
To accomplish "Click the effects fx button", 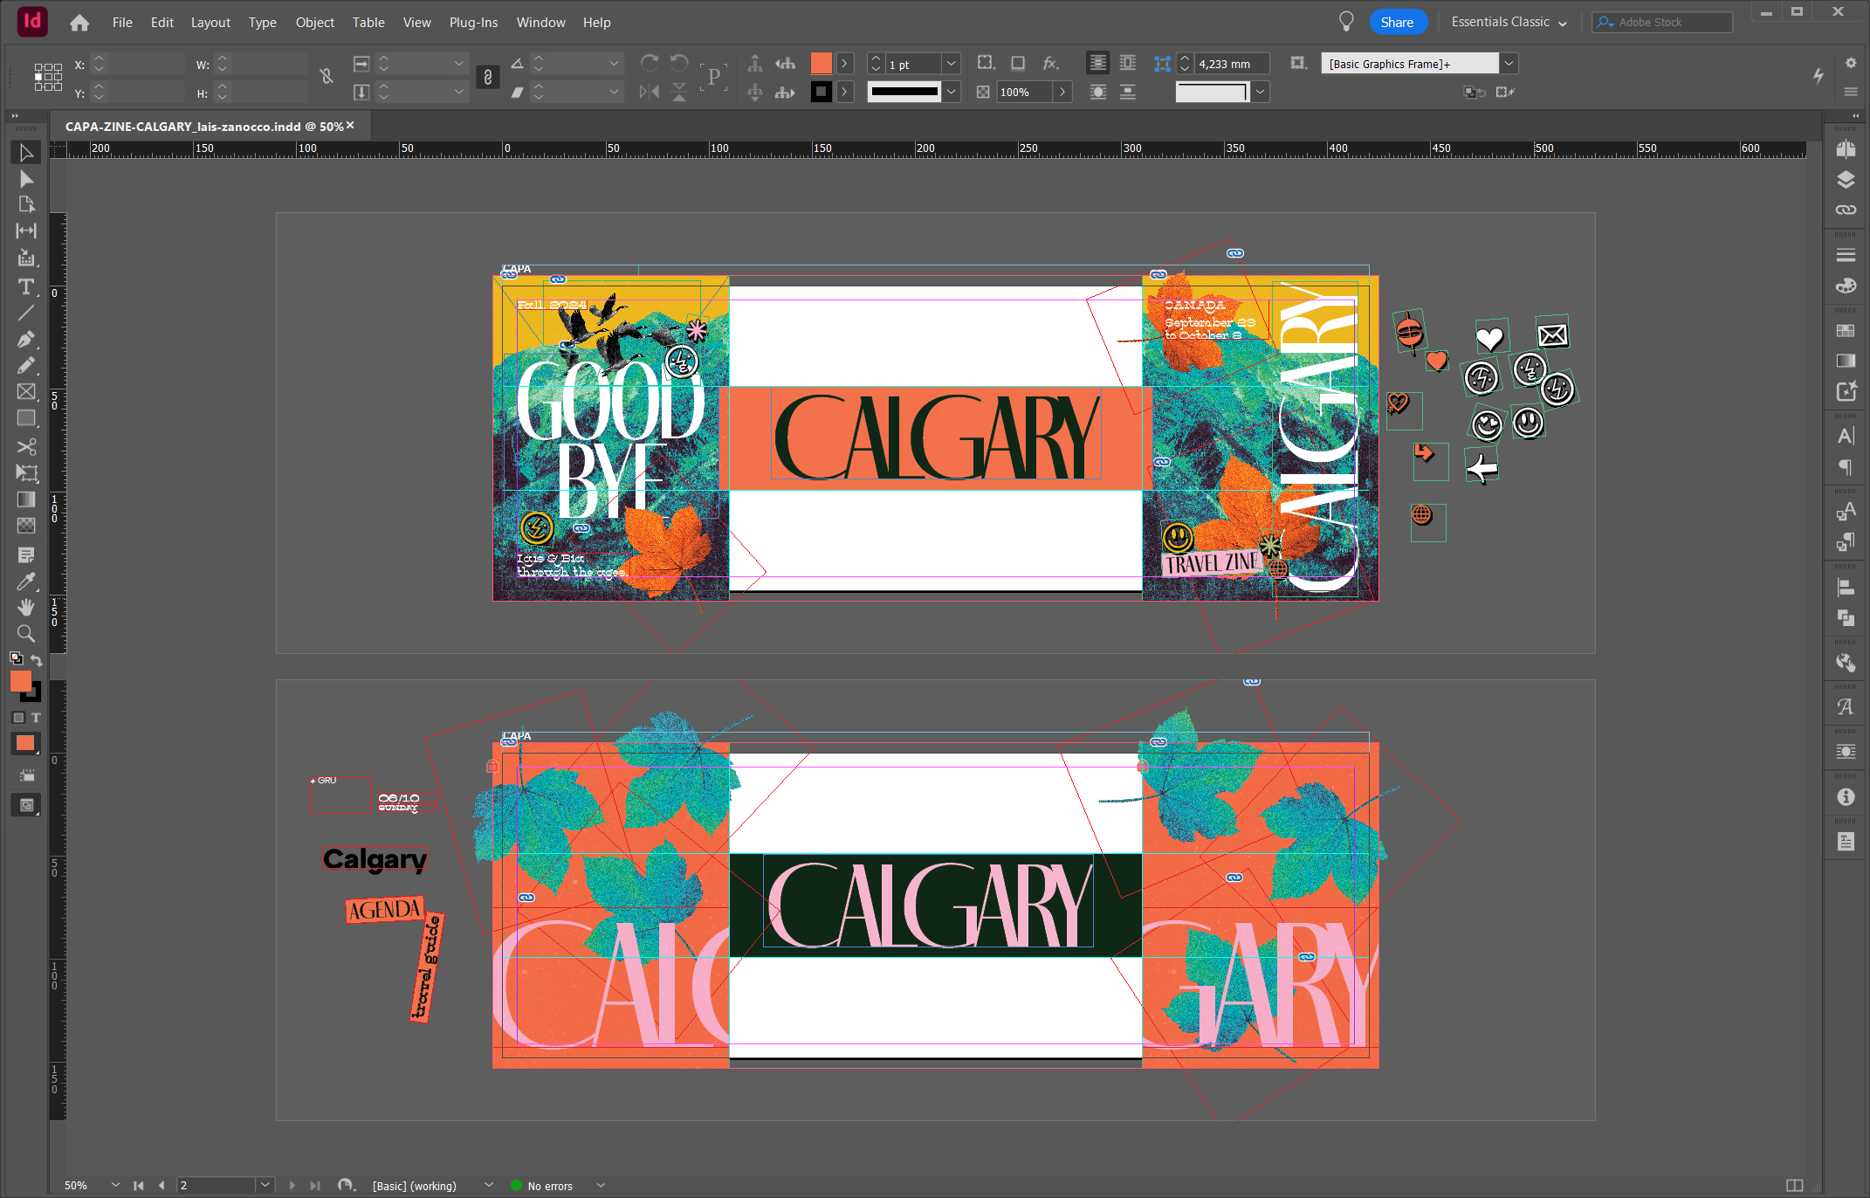I will click(x=1050, y=64).
